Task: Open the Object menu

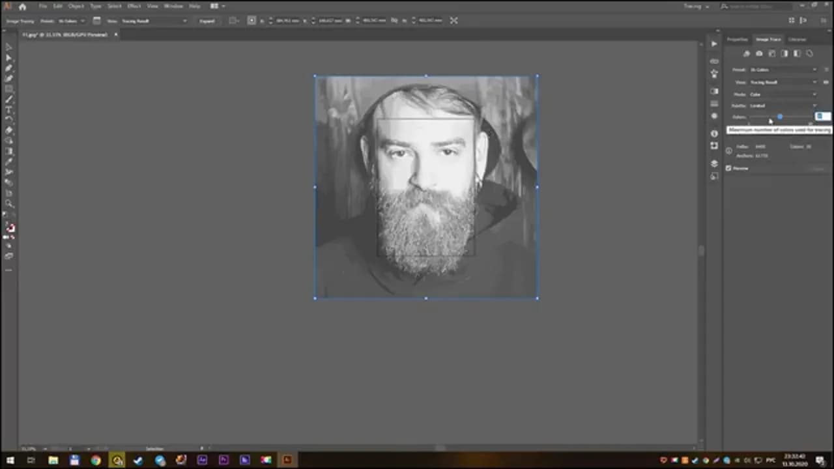Action: pyautogui.click(x=76, y=6)
